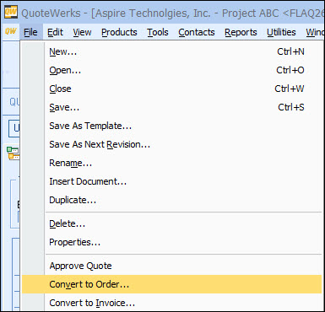The height and width of the screenshot is (312, 325).
Task: Open the File menu
Action: coord(30,32)
